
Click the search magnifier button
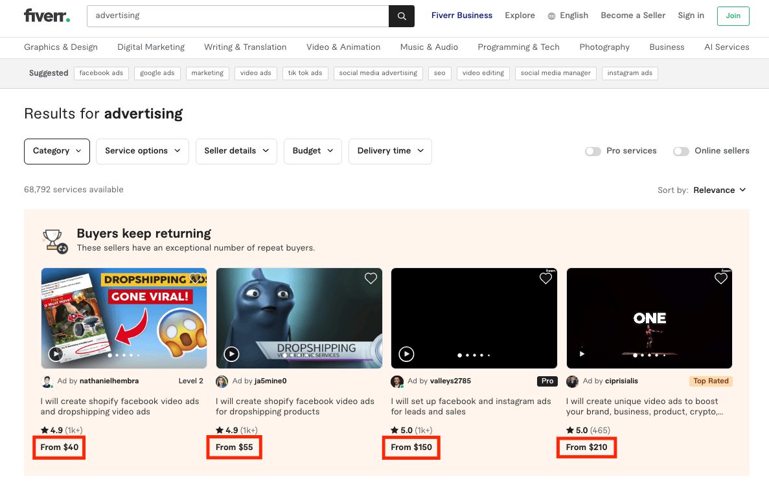[402, 16]
